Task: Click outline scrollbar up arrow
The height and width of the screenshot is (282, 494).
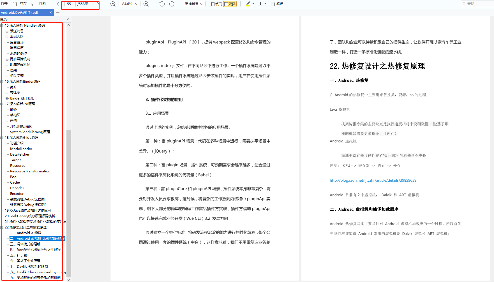Action: (x=68, y=26)
